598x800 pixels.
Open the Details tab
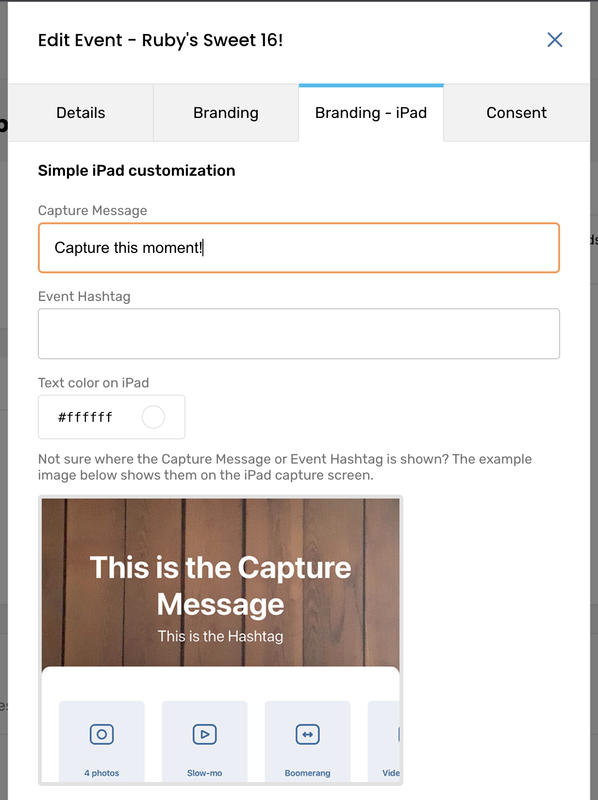(81, 113)
